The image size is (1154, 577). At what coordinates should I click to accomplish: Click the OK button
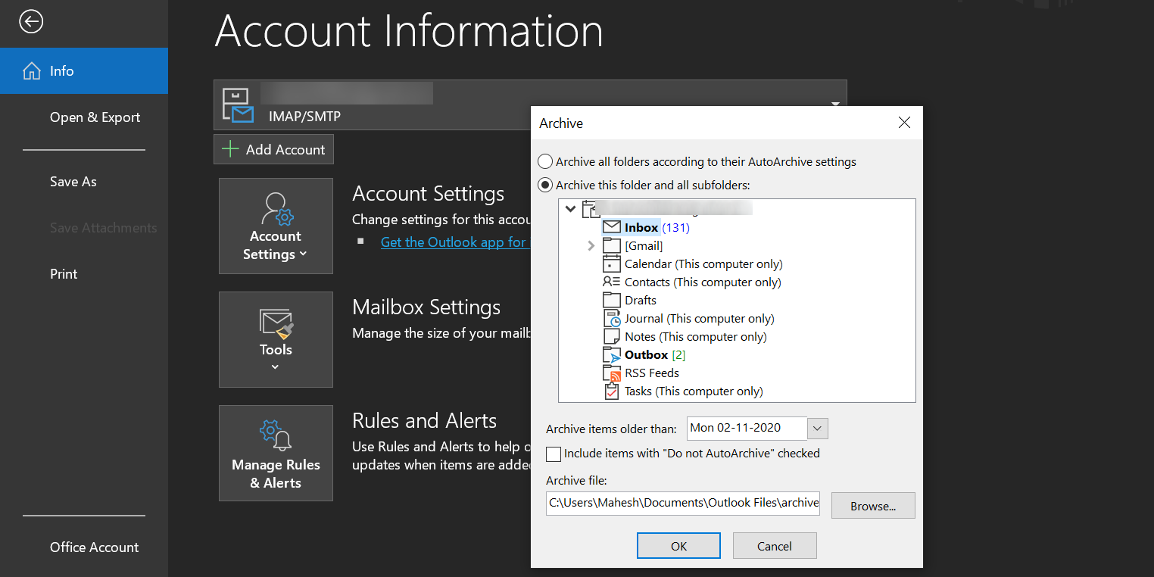coord(678,545)
